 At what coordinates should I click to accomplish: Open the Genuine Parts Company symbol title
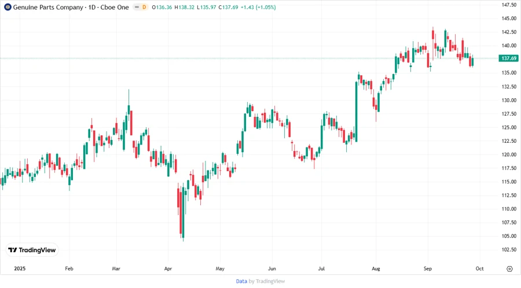48,7
